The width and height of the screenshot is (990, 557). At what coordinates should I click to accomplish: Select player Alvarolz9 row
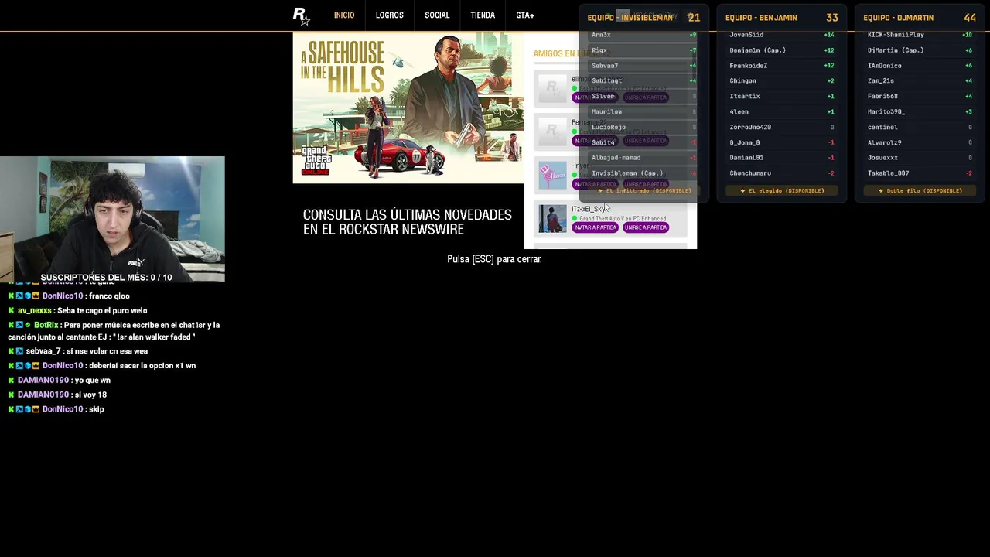click(x=920, y=143)
